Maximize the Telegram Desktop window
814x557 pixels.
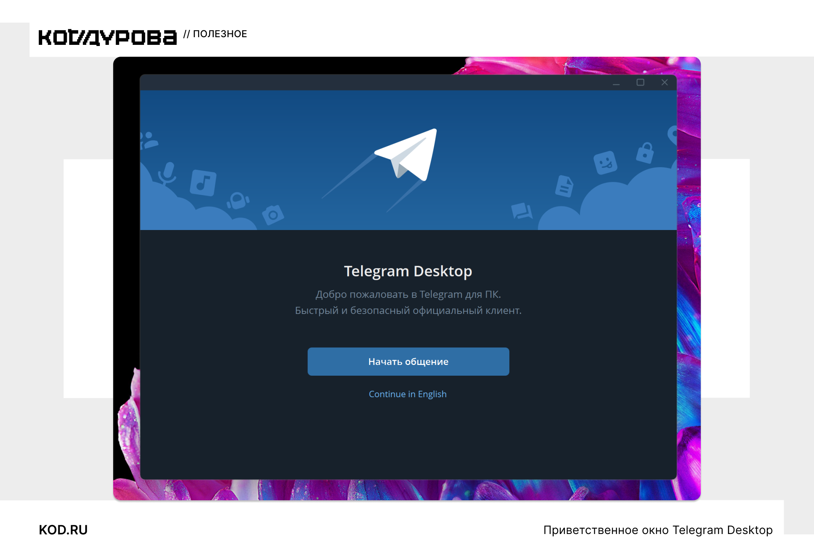640,82
